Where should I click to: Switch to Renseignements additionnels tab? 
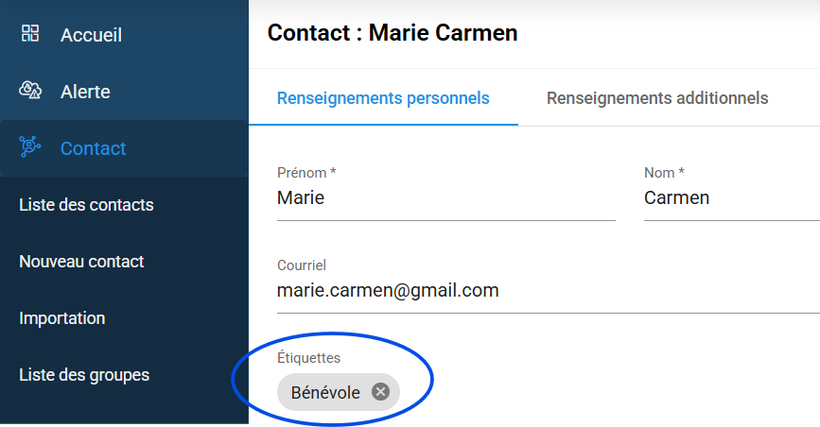[x=657, y=98]
